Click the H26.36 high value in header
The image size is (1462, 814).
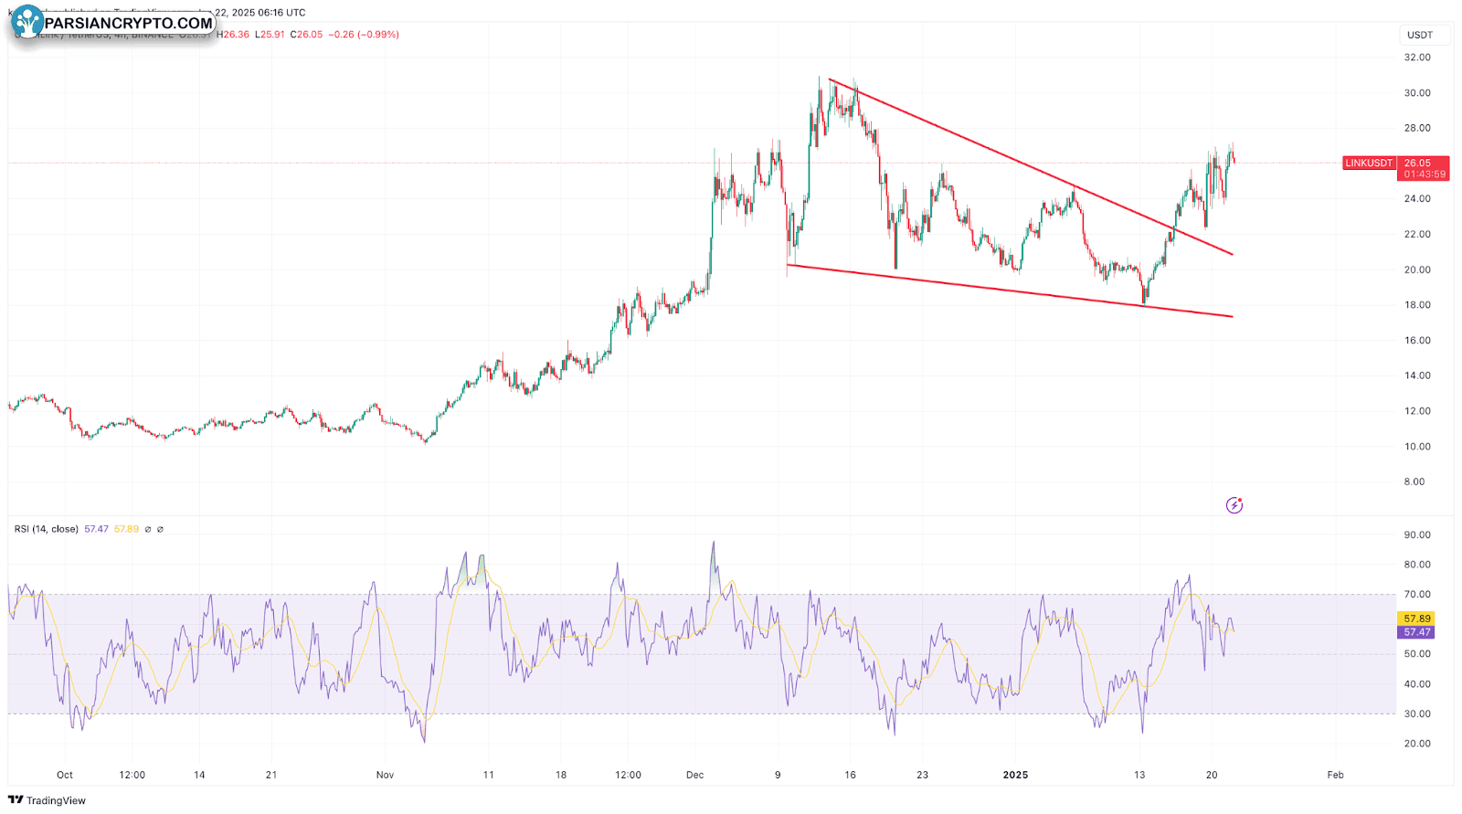[235, 35]
